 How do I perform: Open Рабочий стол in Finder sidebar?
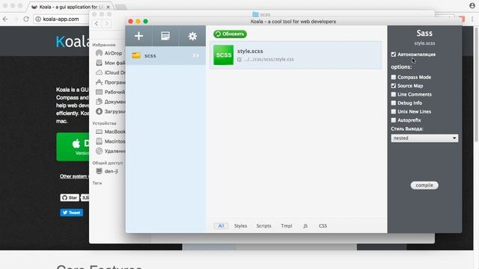click(110, 92)
